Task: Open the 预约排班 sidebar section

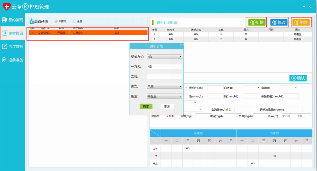Action: coord(13,20)
